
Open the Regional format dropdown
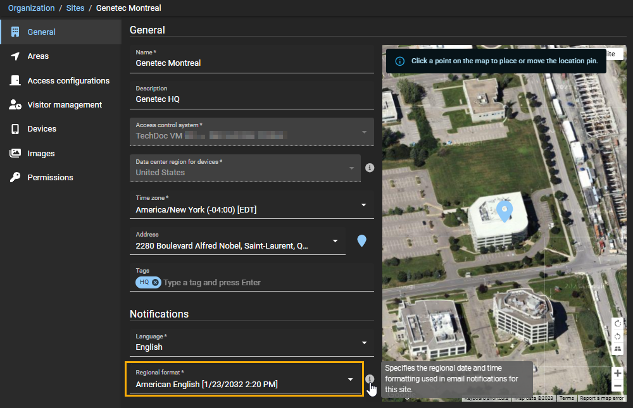point(350,379)
